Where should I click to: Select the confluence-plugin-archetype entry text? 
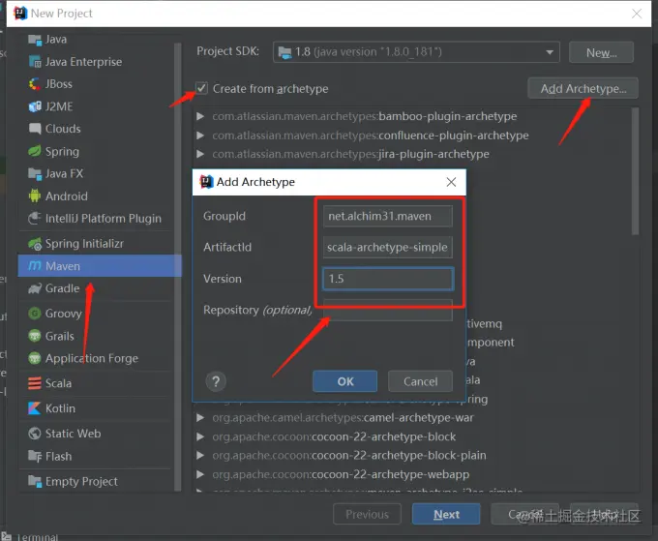click(370, 135)
